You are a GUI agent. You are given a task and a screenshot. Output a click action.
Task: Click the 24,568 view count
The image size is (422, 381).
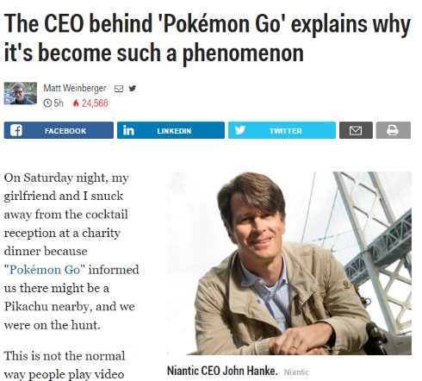coord(95,103)
